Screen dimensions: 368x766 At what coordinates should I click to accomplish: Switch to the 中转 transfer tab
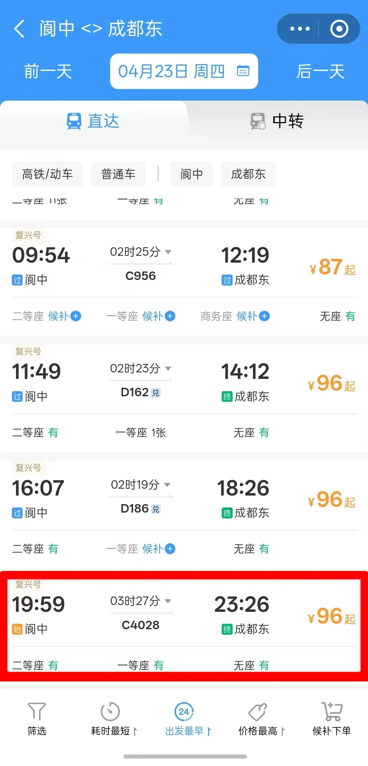click(x=277, y=121)
